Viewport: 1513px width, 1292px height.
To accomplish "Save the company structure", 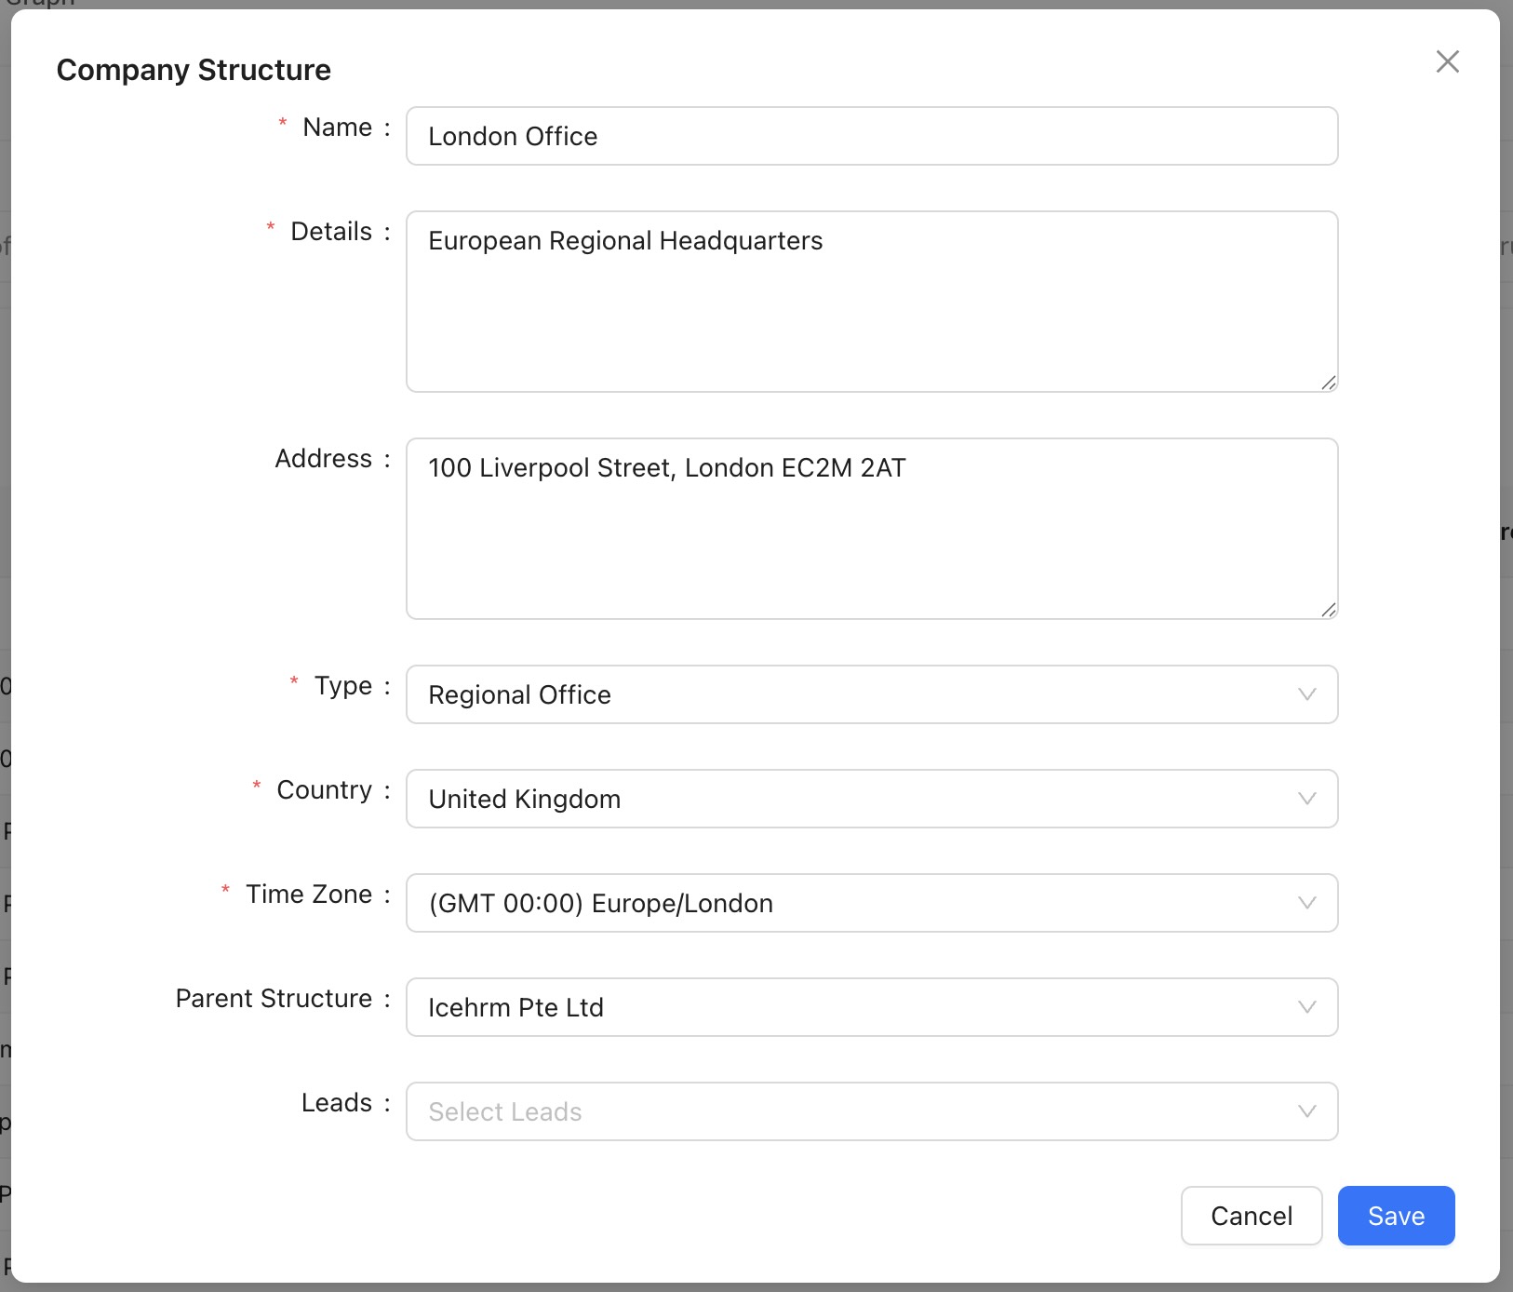I will tap(1395, 1216).
